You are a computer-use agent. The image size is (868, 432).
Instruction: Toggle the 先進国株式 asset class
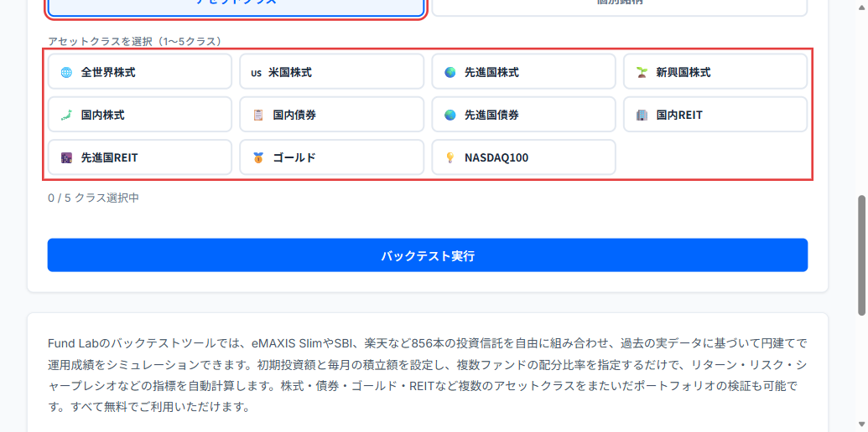click(x=523, y=71)
